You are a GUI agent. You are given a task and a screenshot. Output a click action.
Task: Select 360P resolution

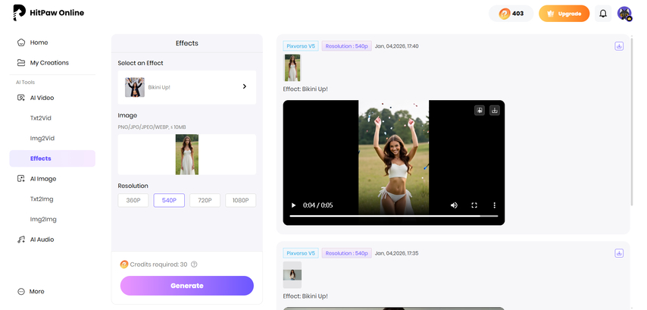coord(133,200)
